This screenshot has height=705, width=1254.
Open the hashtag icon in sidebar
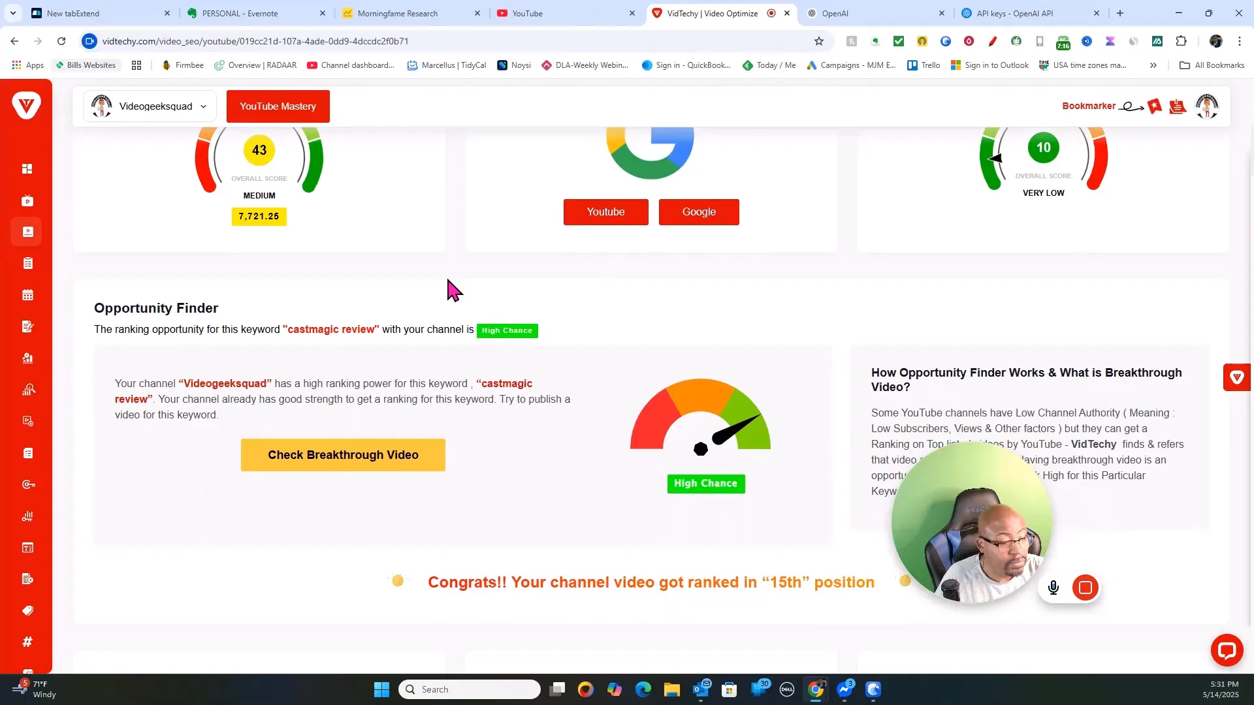coord(27,642)
